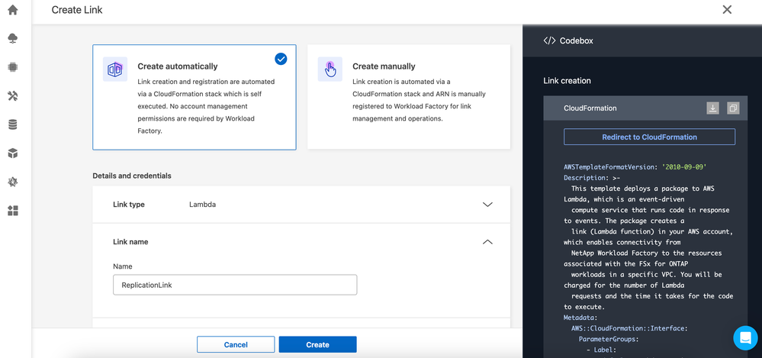Click the blue checkmark on Create automatically
The height and width of the screenshot is (358, 762).
coord(281,59)
